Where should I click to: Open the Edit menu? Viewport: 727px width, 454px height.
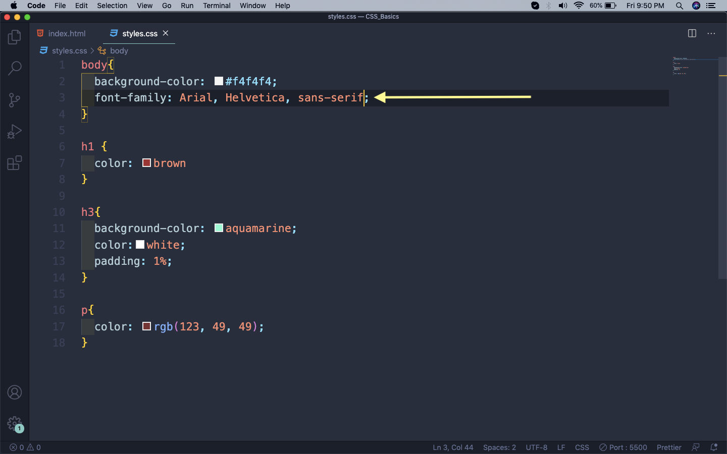pos(81,6)
